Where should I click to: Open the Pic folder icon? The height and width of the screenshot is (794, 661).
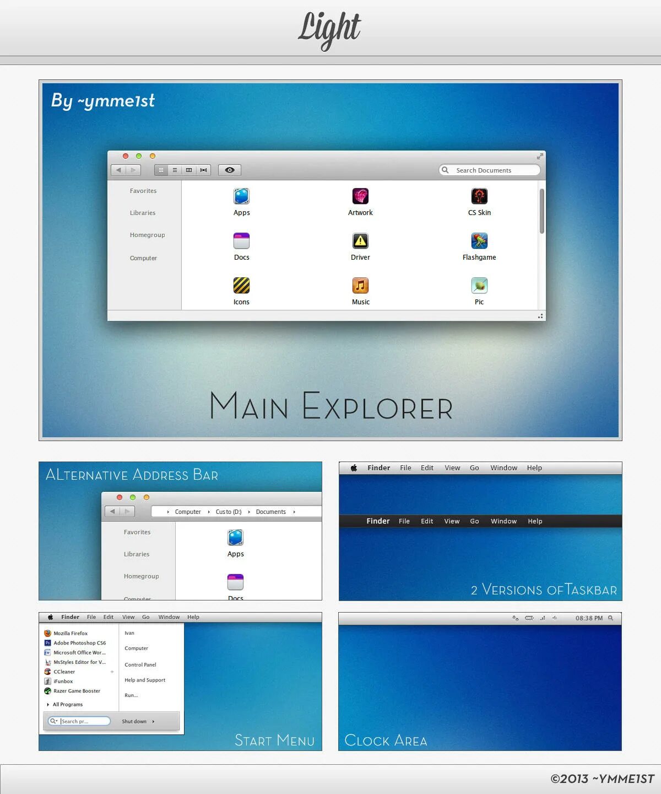(479, 286)
